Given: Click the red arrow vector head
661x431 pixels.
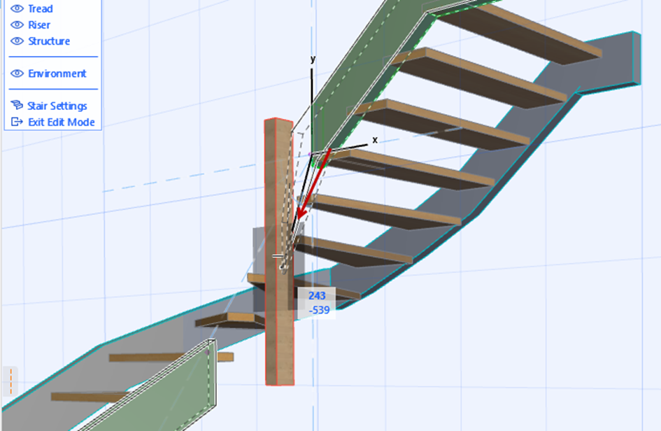Looking at the screenshot, I should point(302,211).
